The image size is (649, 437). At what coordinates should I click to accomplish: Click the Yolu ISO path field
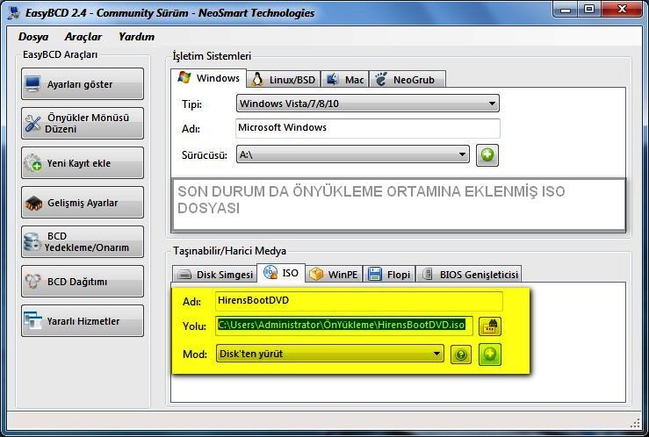click(344, 326)
